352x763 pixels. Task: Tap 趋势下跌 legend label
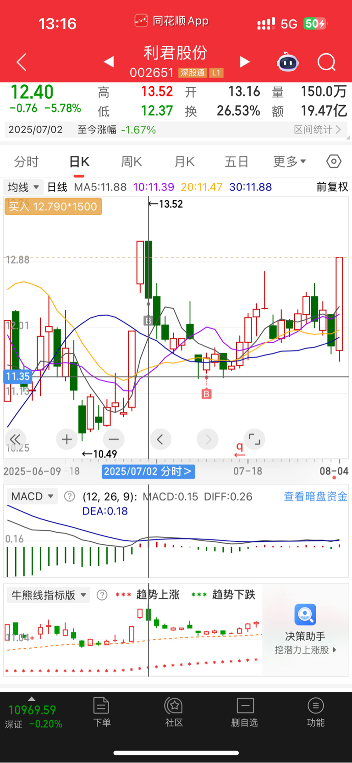click(x=234, y=595)
